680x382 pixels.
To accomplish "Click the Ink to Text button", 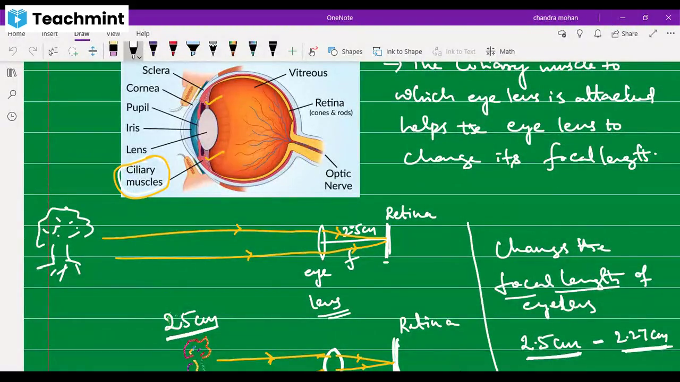I will tap(454, 51).
